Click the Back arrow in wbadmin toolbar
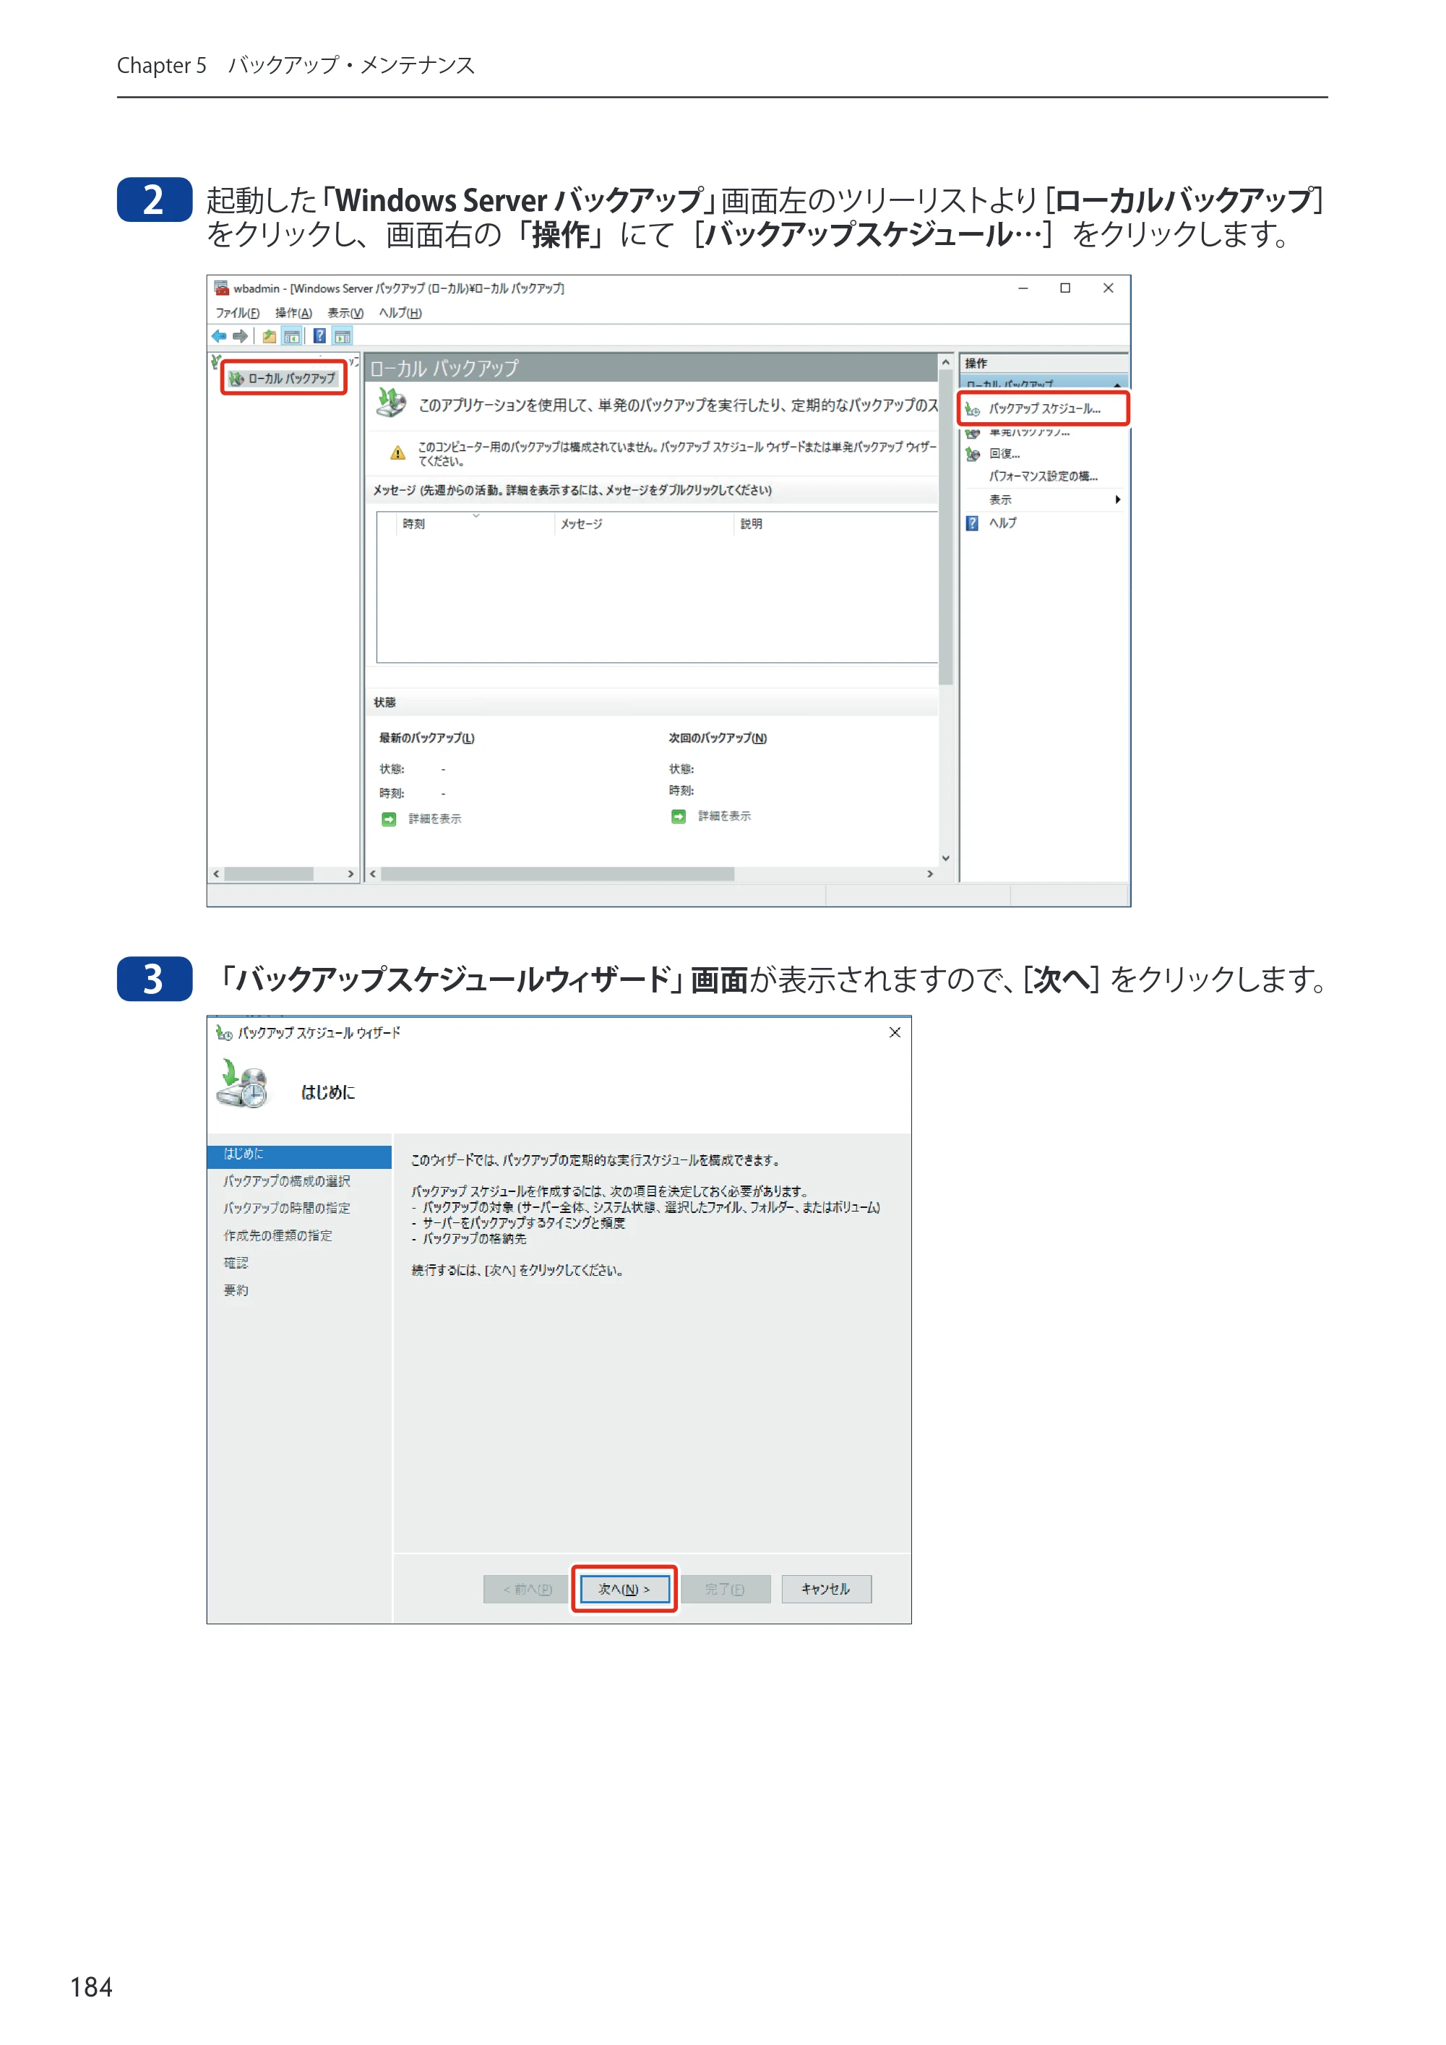1446x2045 pixels. tap(219, 336)
